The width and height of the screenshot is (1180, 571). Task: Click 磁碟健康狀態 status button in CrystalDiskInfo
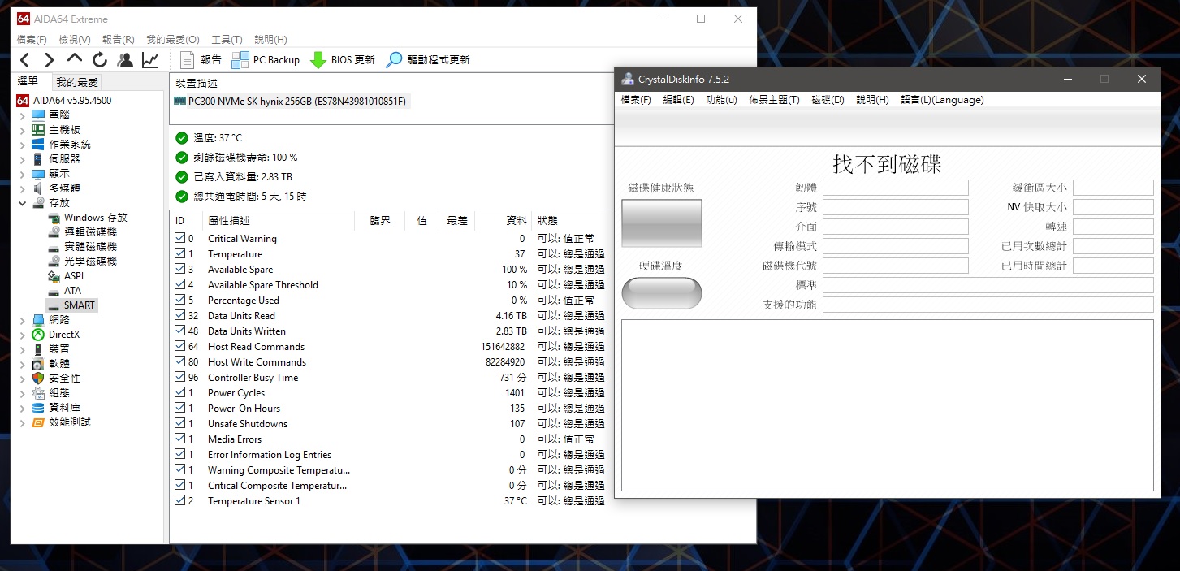pyautogui.click(x=662, y=223)
